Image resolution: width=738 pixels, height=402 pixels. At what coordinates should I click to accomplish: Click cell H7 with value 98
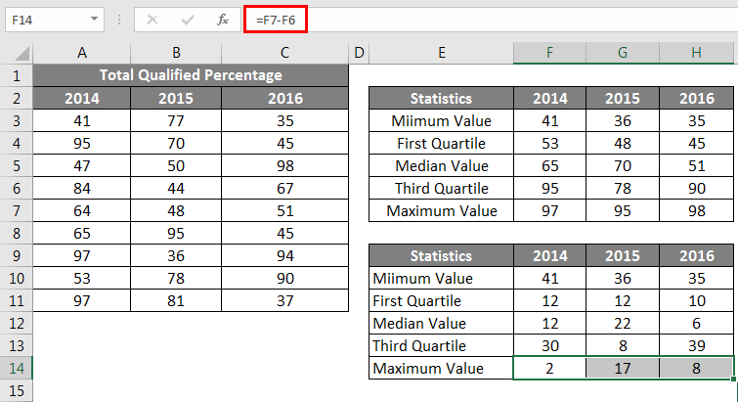(697, 211)
